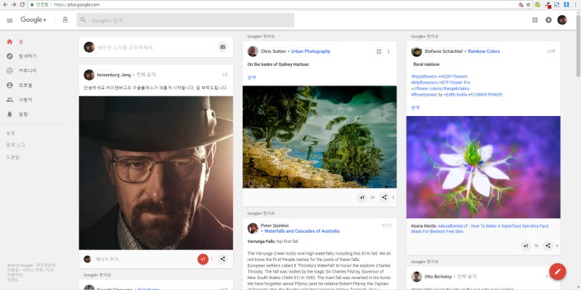Open the heisenburg Jang profile name
Viewport: 581px width, 290px height.
click(114, 75)
